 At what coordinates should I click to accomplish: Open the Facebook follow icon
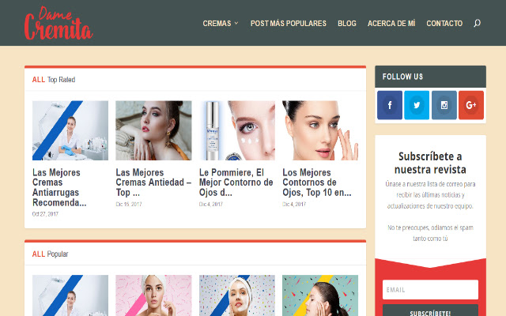pyautogui.click(x=390, y=105)
